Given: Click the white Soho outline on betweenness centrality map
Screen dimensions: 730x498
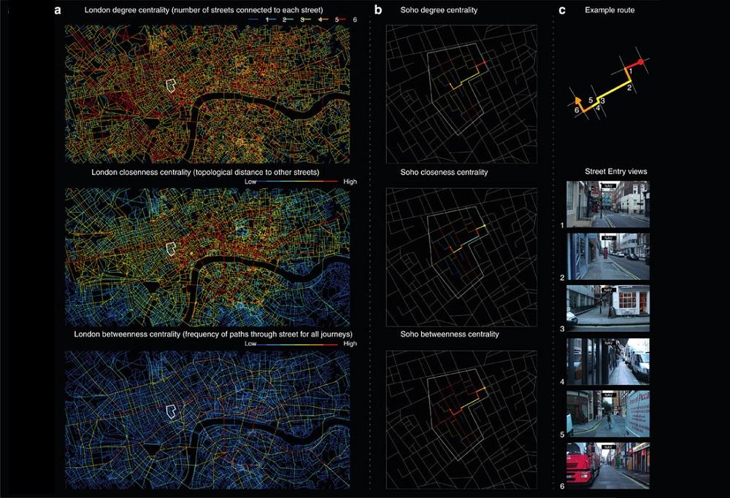Looking at the screenshot, I should (x=172, y=411).
